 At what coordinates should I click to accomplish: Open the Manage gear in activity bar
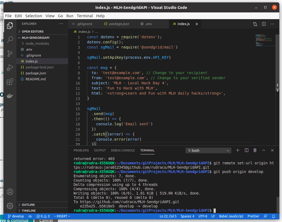point(10,206)
